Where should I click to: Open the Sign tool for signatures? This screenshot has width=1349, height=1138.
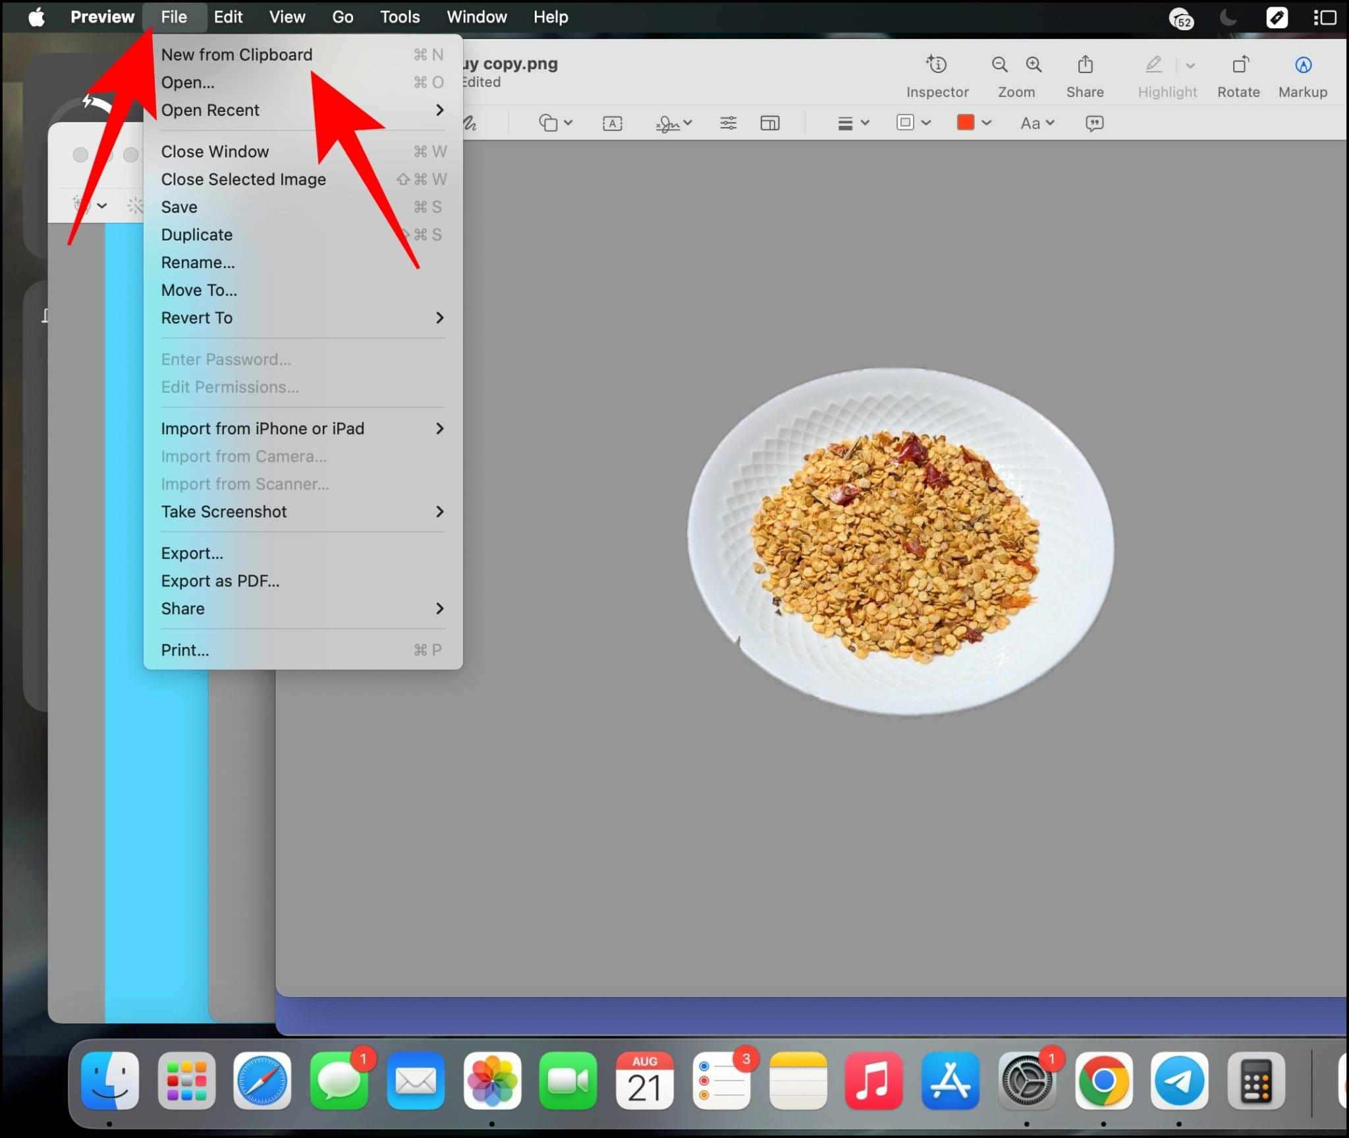(x=668, y=123)
